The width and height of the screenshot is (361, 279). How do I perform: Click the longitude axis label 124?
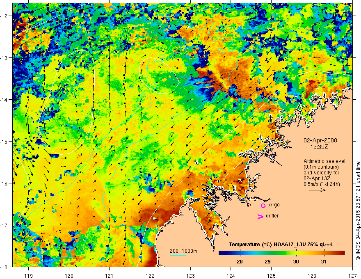click(231, 276)
